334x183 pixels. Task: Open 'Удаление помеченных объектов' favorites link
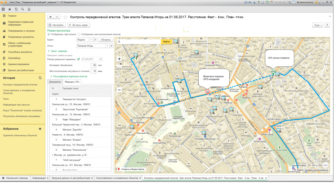20,135
